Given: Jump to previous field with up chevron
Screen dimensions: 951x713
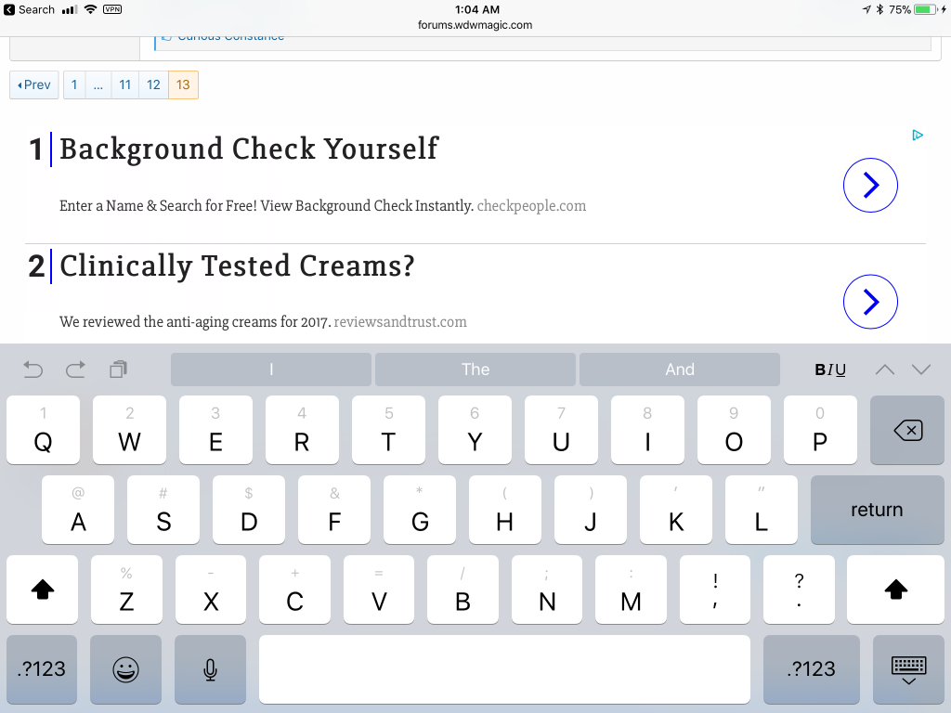Looking at the screenshot, I should [885, 369].
